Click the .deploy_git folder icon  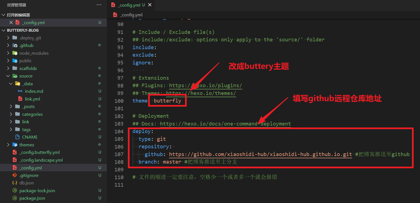(x=15, y=38)
